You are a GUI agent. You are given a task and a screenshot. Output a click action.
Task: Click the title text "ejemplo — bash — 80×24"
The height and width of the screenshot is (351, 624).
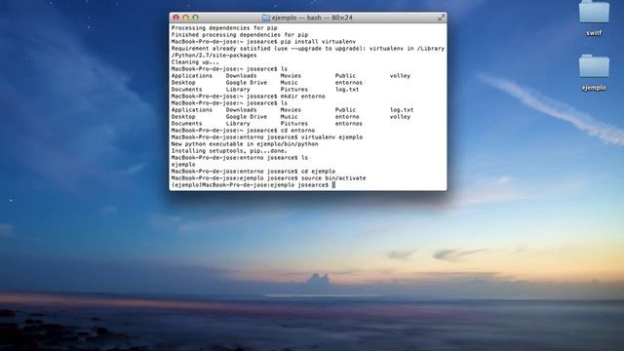click(312, 18)
